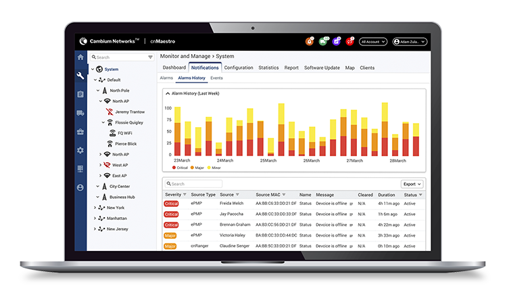This screenshot has width=507, height=307.
Task: Click the purple edit jobs icon
Action: click(x=337, y=41)
